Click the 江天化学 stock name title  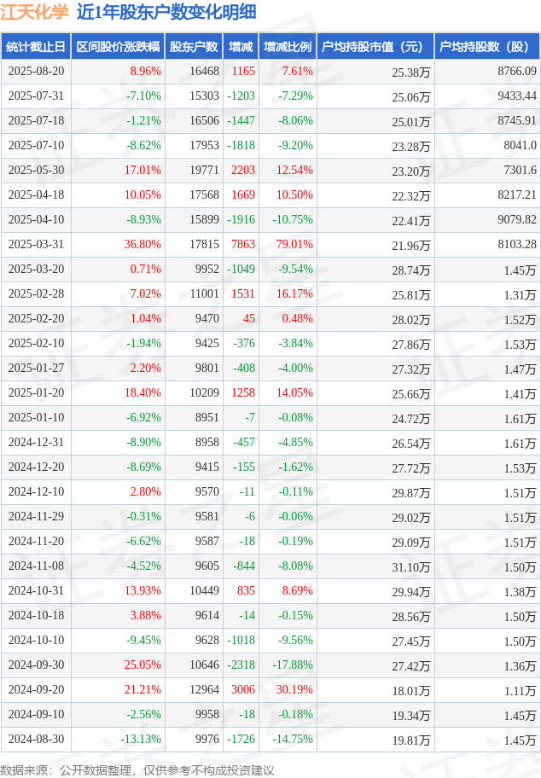coord(34,12)
